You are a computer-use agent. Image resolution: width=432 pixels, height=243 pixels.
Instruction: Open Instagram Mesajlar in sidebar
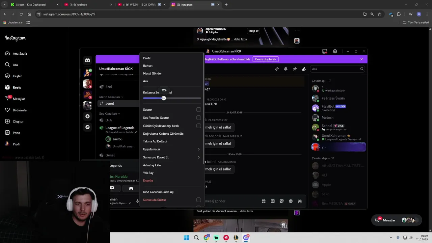15,99
